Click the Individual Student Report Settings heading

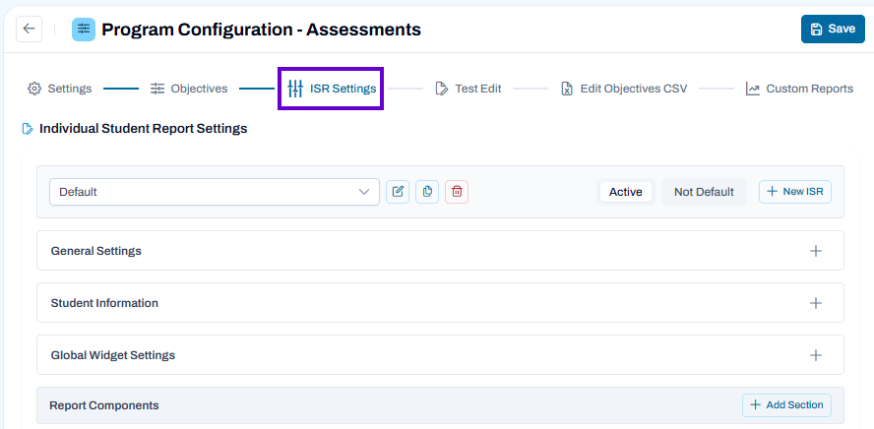pos(144,129)
